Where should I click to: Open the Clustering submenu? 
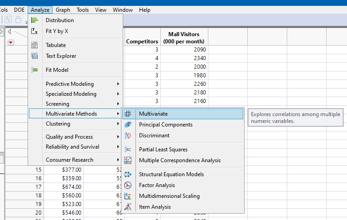point(75,124)
